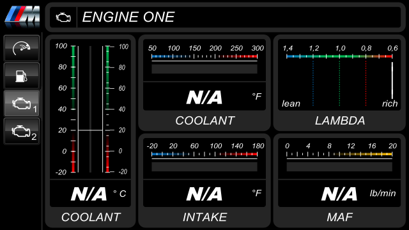This screenshot has width=409, height=230.
Task: Click the Celsius coolant N/A value
Action: pos(89,194)
